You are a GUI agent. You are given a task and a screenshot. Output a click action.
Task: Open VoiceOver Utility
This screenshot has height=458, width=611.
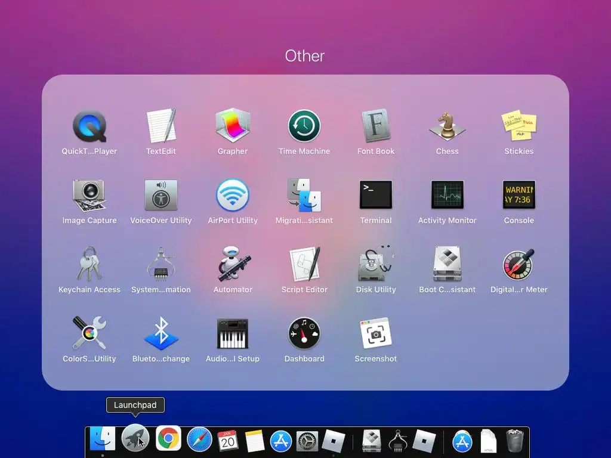[161, 195]
